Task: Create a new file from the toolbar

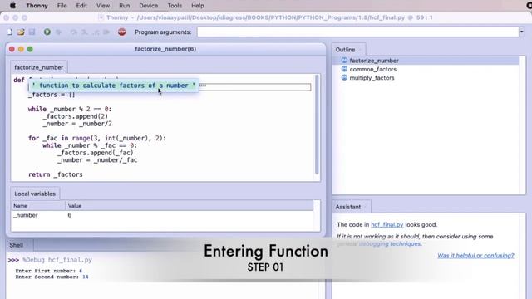Action: coord(10,32)
